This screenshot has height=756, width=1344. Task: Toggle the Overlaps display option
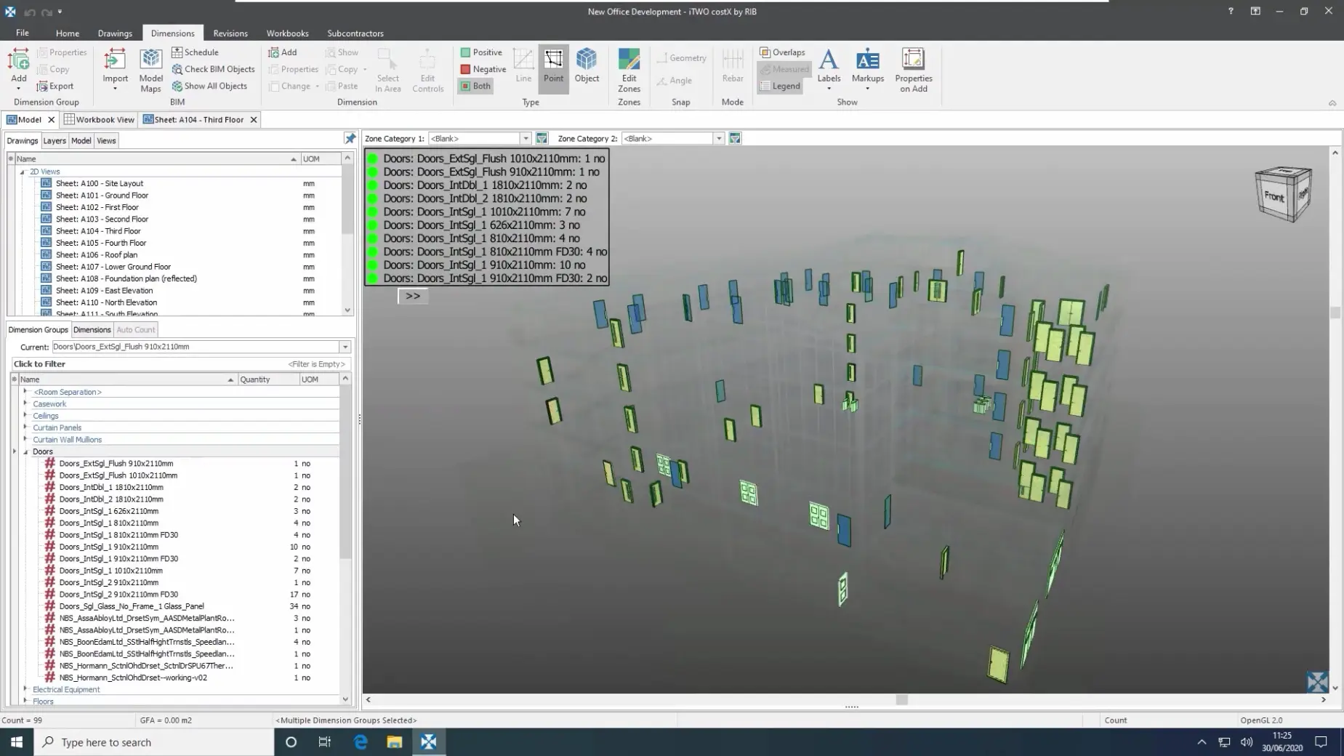click(x=782, y=52)
